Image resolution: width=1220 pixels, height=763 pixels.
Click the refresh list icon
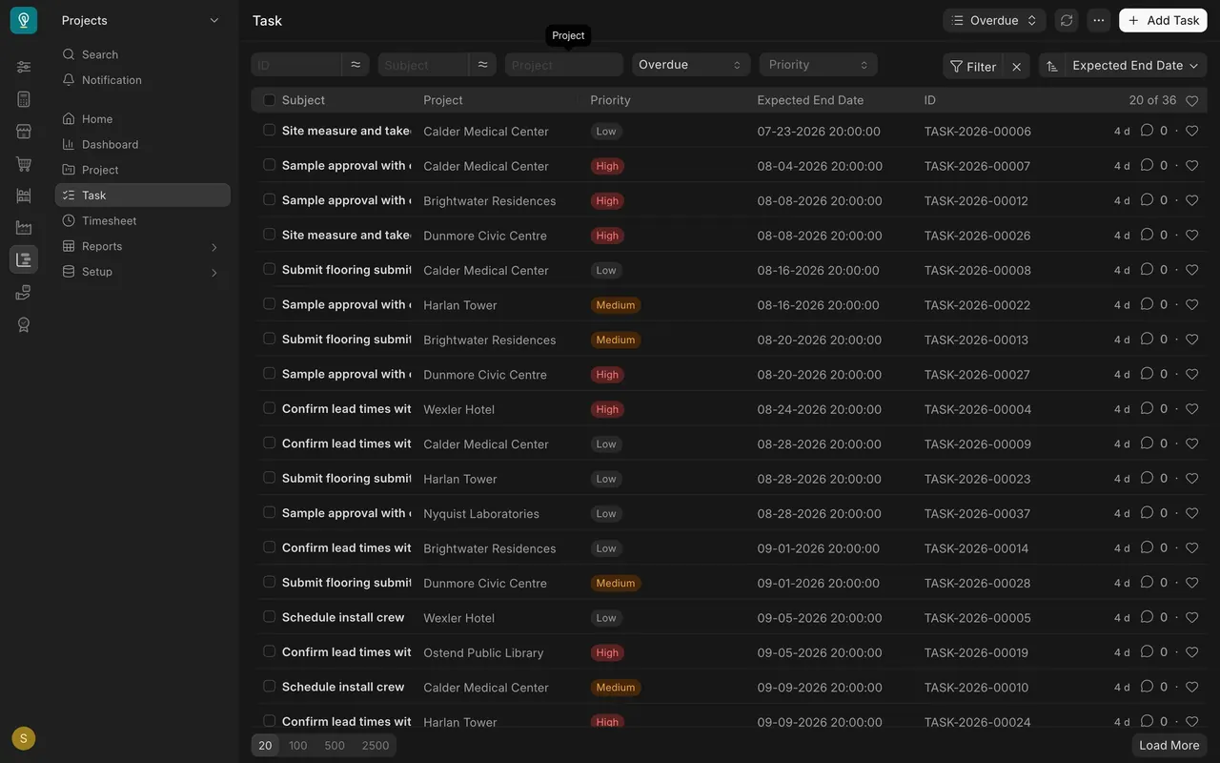point(1067,20)
